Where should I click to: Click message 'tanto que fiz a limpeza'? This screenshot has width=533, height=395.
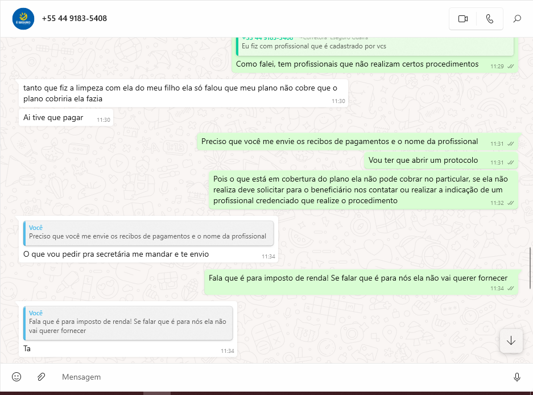[183, 93]
